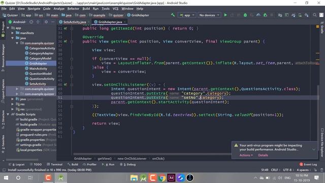Open the Actions dropdown in the notification

[x=246, y=155]
